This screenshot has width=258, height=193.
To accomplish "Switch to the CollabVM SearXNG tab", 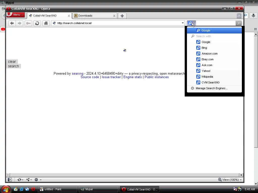I will click(x=49, y=16).
